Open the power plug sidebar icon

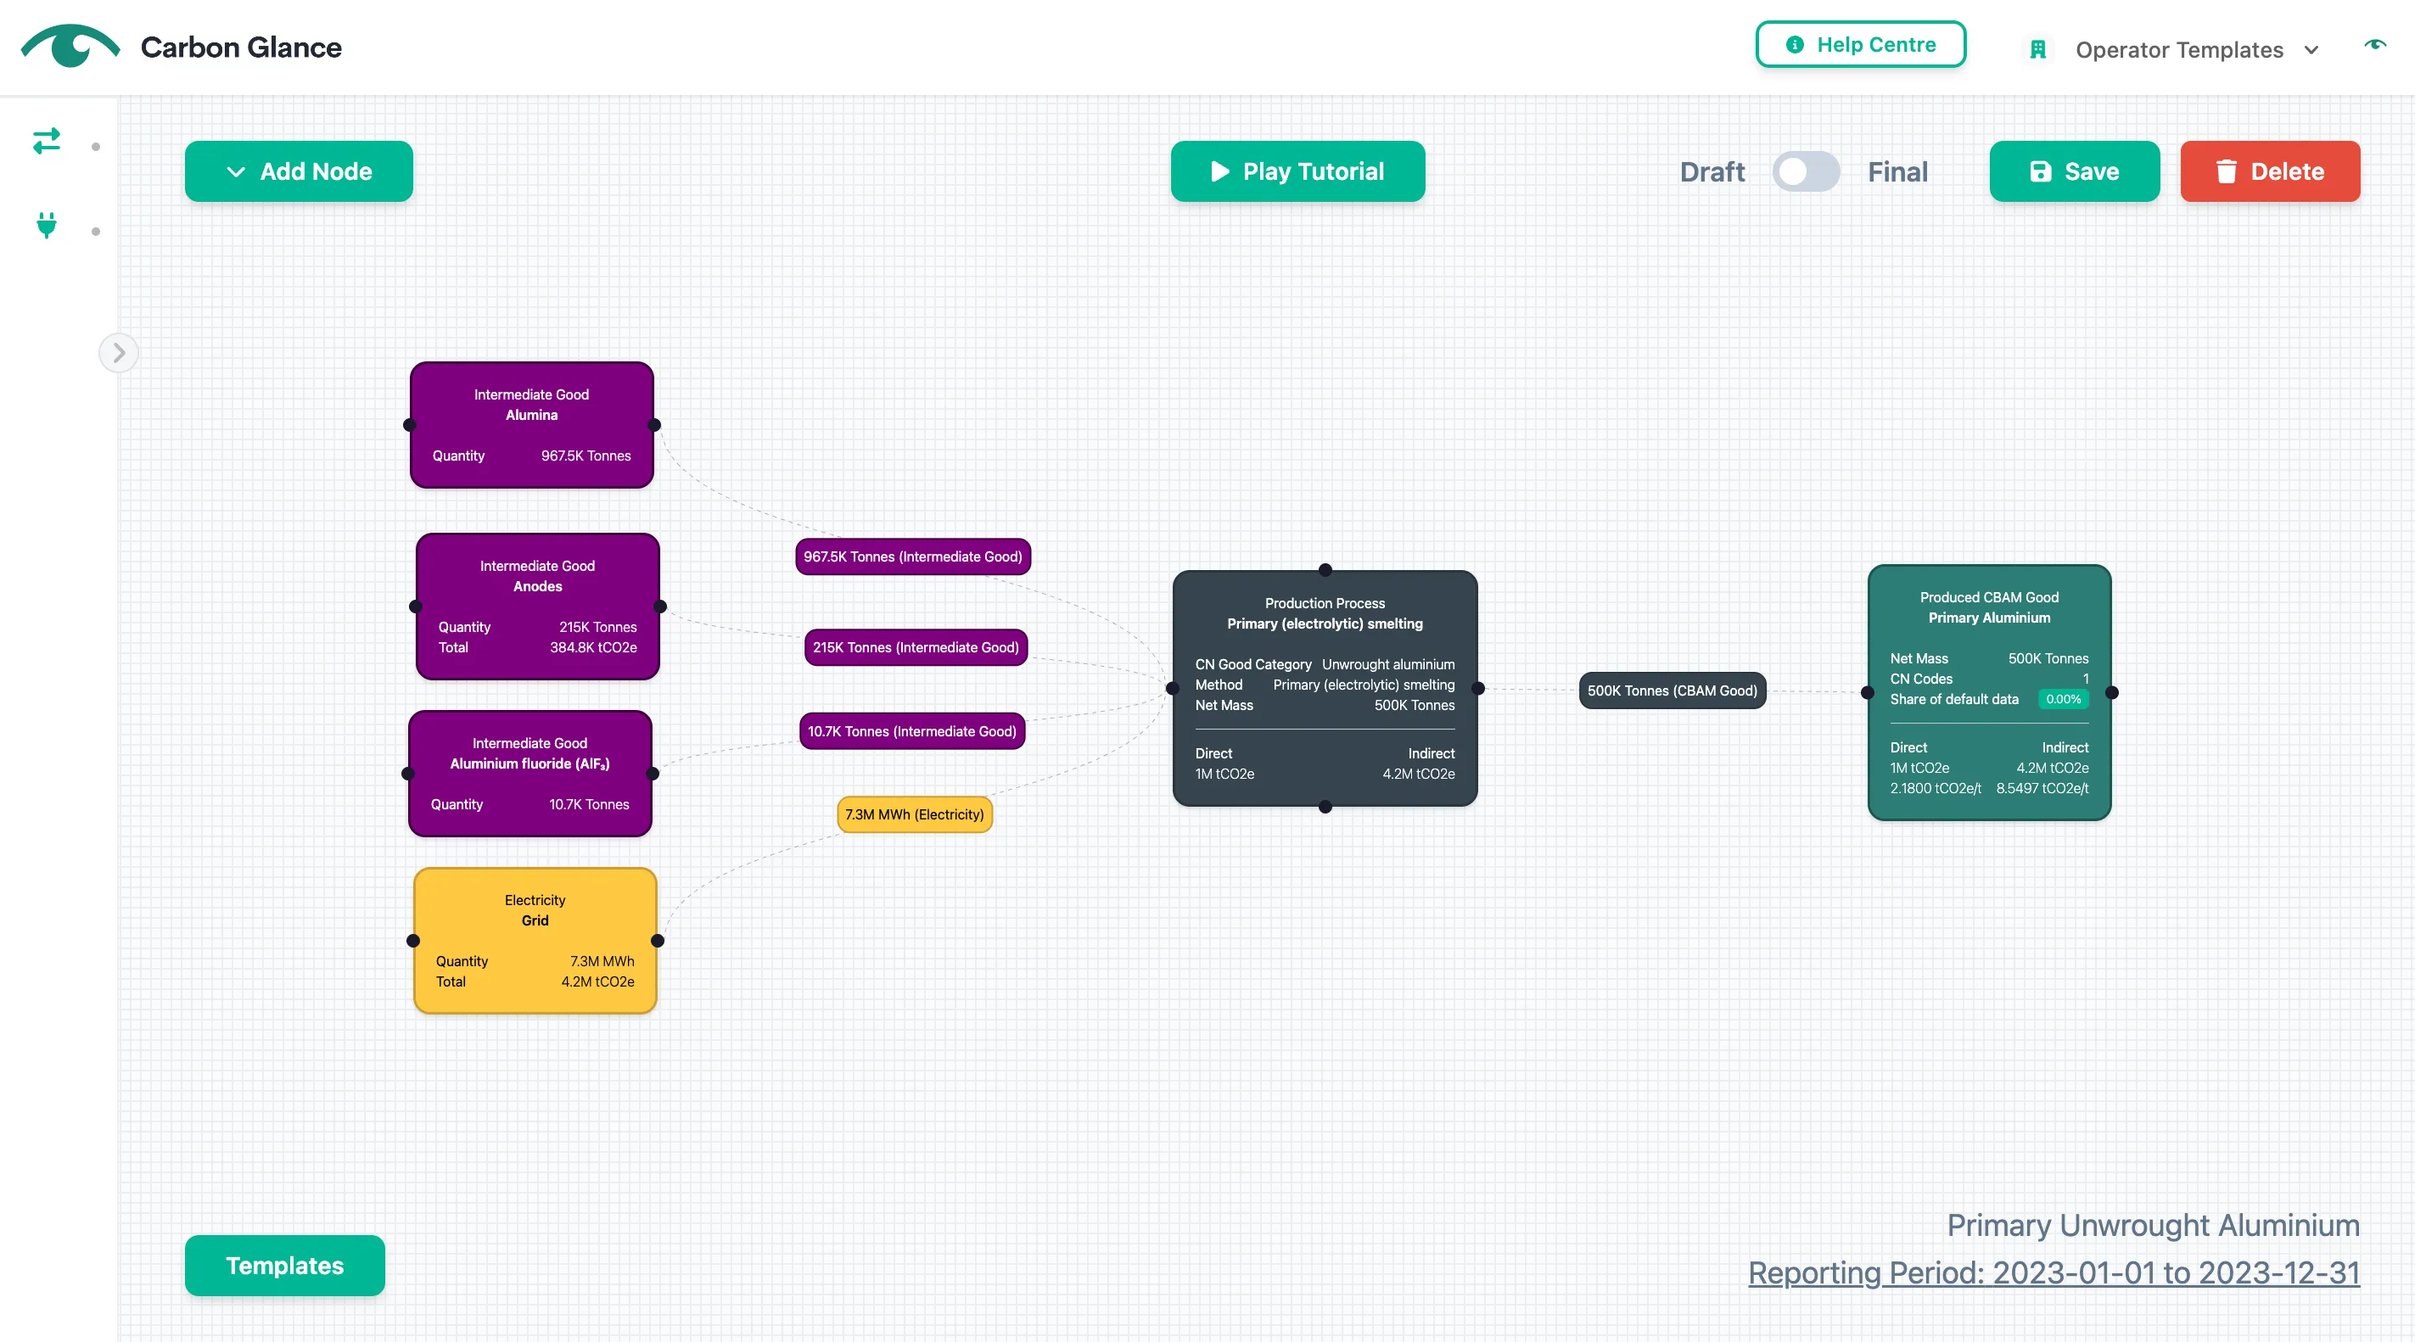coord(46,225)
